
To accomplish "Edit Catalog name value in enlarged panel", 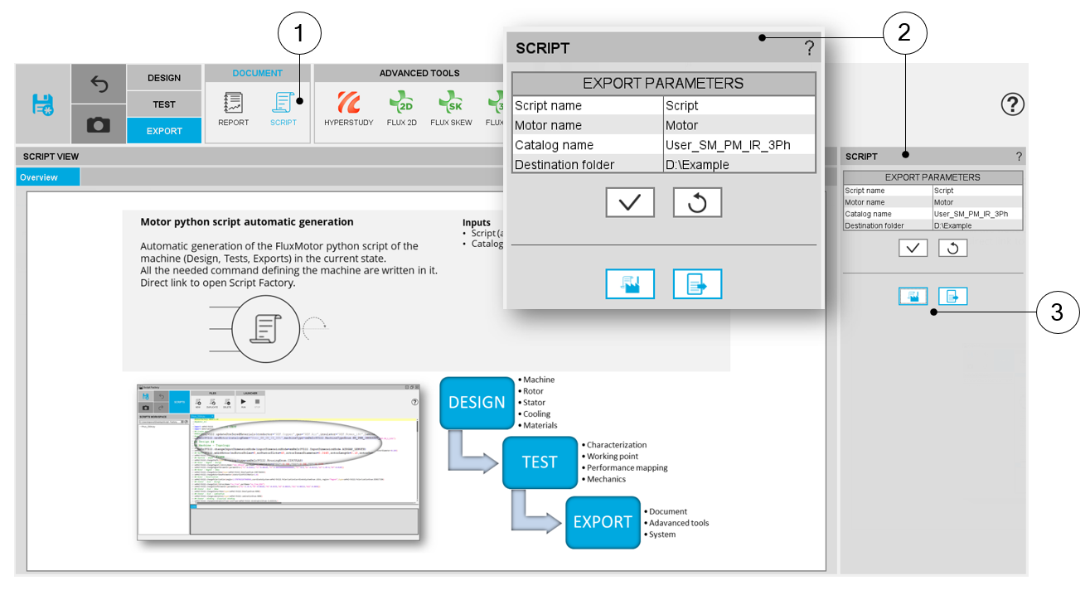I will pos(739,145).
